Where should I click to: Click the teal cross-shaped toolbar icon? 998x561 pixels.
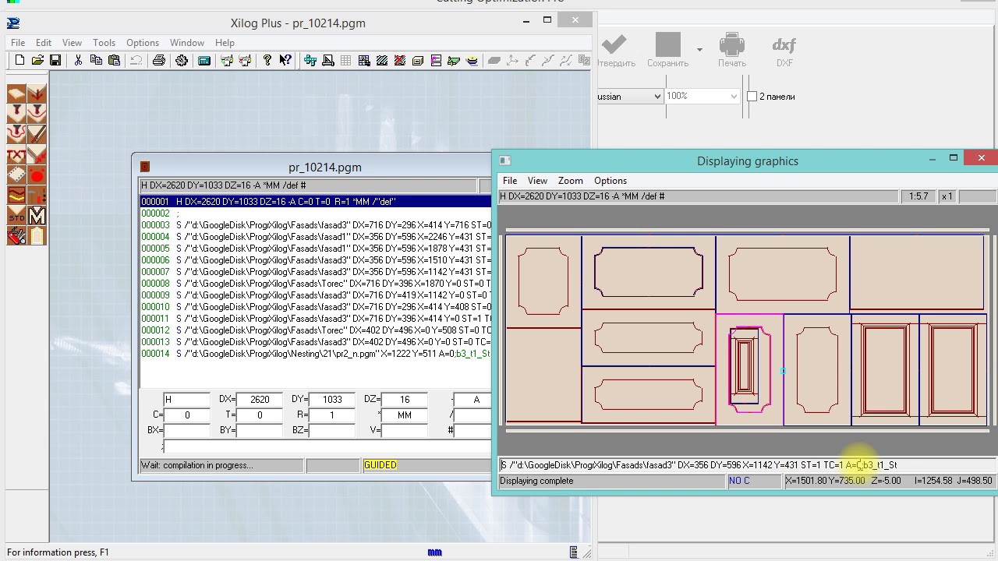click(310, 60)
